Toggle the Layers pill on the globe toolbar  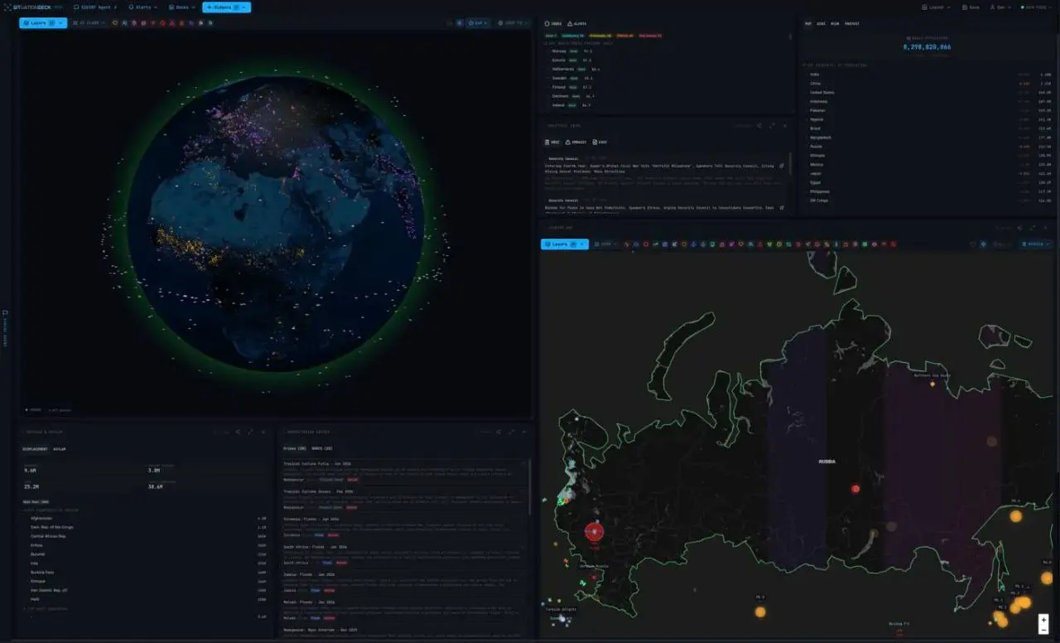point(40,23)
